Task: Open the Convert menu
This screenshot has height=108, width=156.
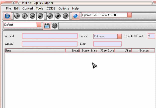Action: pyautogui.click(x=27, y=8)
